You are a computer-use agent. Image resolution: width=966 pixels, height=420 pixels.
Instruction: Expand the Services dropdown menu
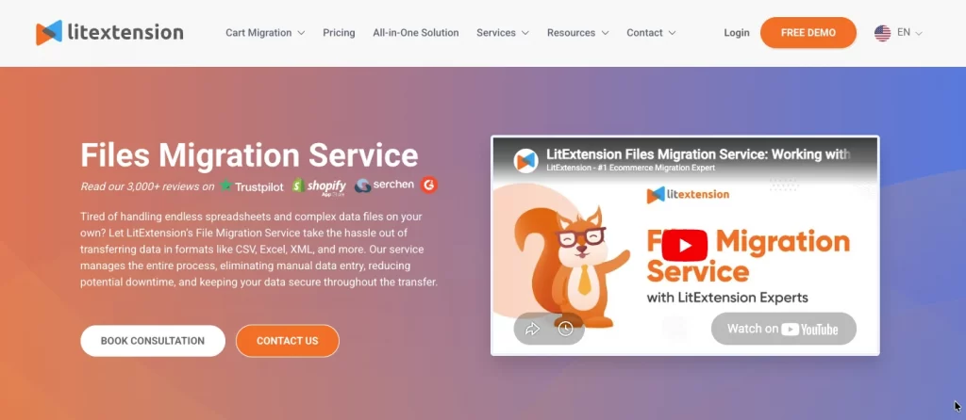pos(502,33)
